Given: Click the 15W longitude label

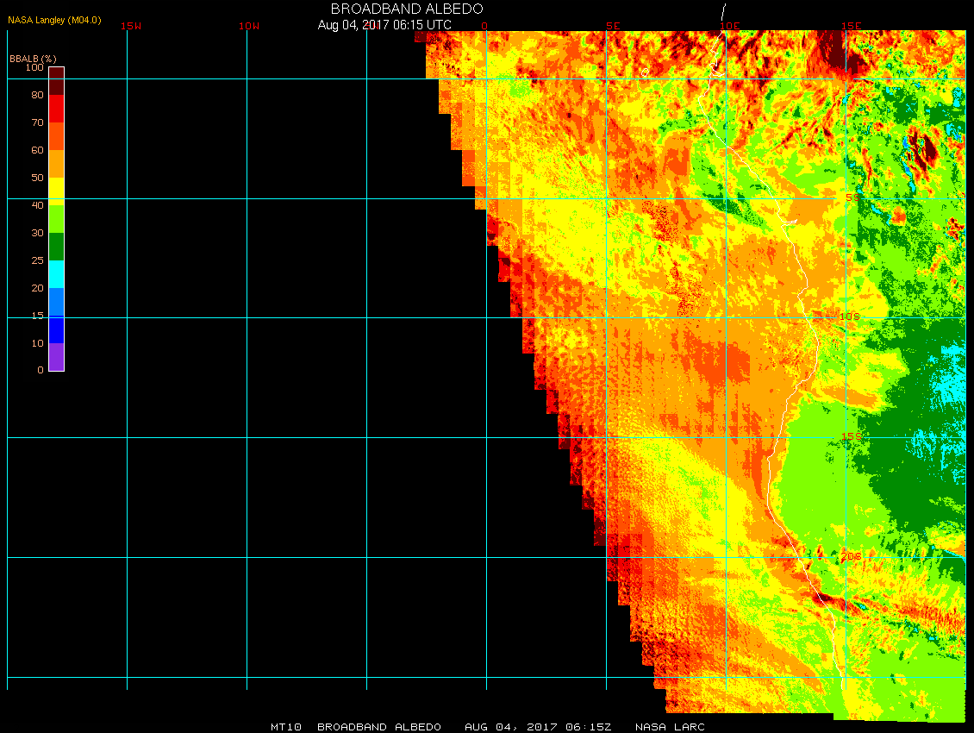Looking at the screenshot, I should [x=131, y=26].
